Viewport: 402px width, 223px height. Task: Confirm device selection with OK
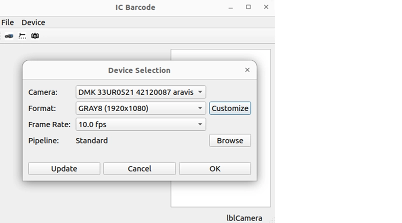pos(215,169)
